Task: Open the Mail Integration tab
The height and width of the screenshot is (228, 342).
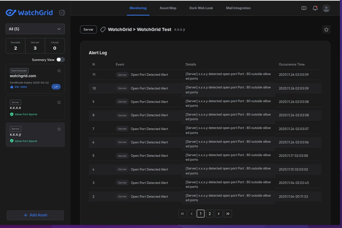Action: tap(238, 8)
